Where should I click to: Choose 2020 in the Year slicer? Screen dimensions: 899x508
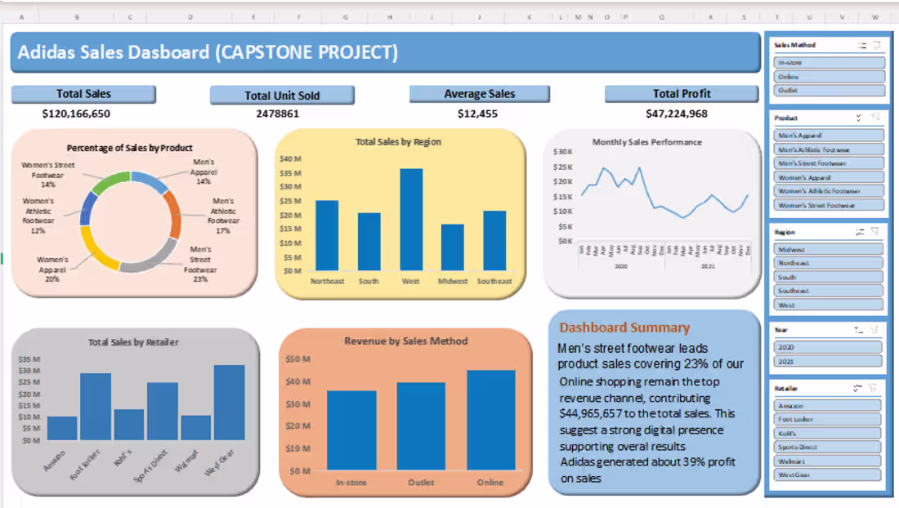pos(827,348)
